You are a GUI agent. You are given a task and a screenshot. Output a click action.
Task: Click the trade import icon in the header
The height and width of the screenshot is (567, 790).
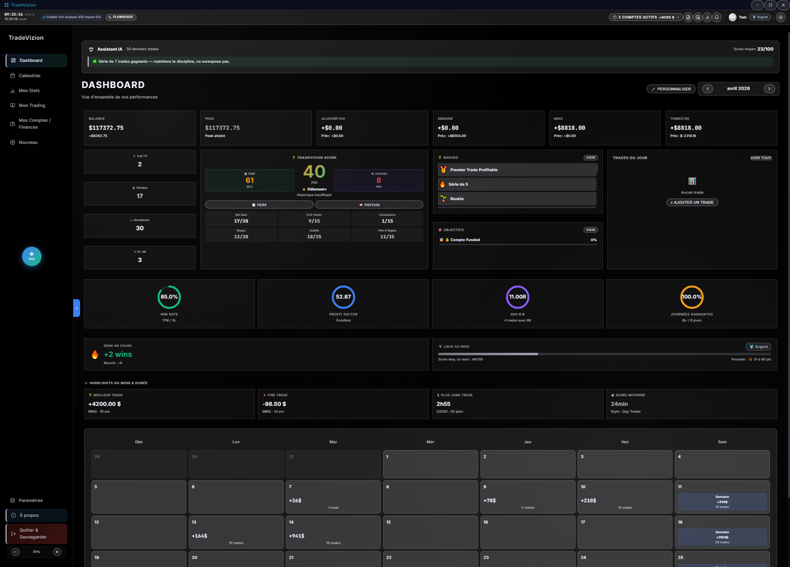point(698,17)
